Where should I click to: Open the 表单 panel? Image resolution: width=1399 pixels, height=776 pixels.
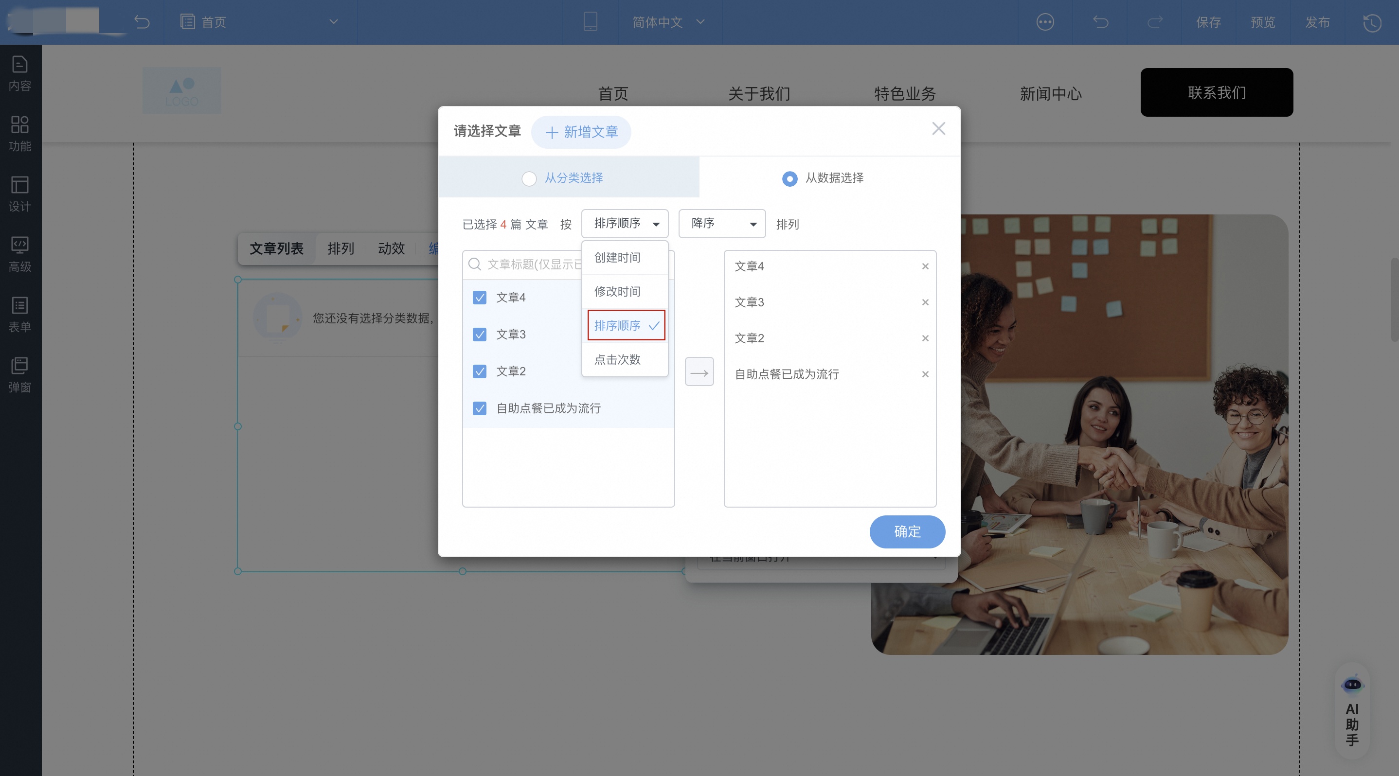[19, 315]
